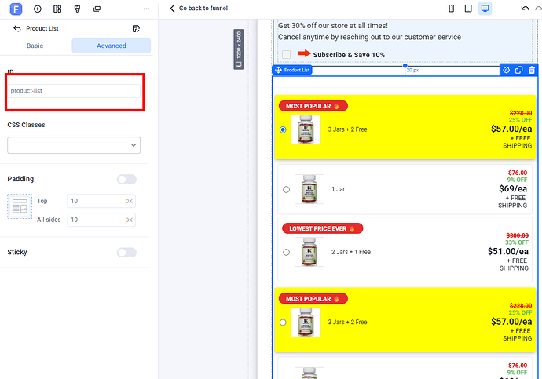The image size is (542, 379).
Task: Enable the Sticky toggle
Action: pos(126,252)
